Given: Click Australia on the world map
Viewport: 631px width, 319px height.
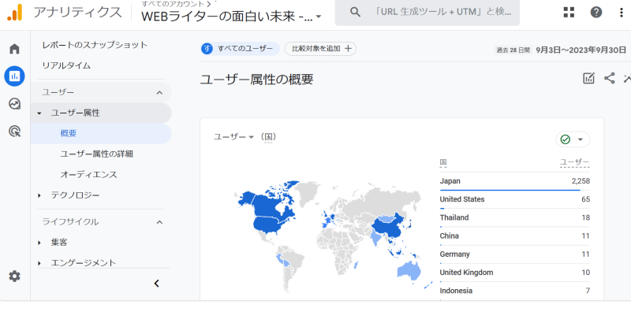Looking at the screenshot, I should (x=409, y=269).
